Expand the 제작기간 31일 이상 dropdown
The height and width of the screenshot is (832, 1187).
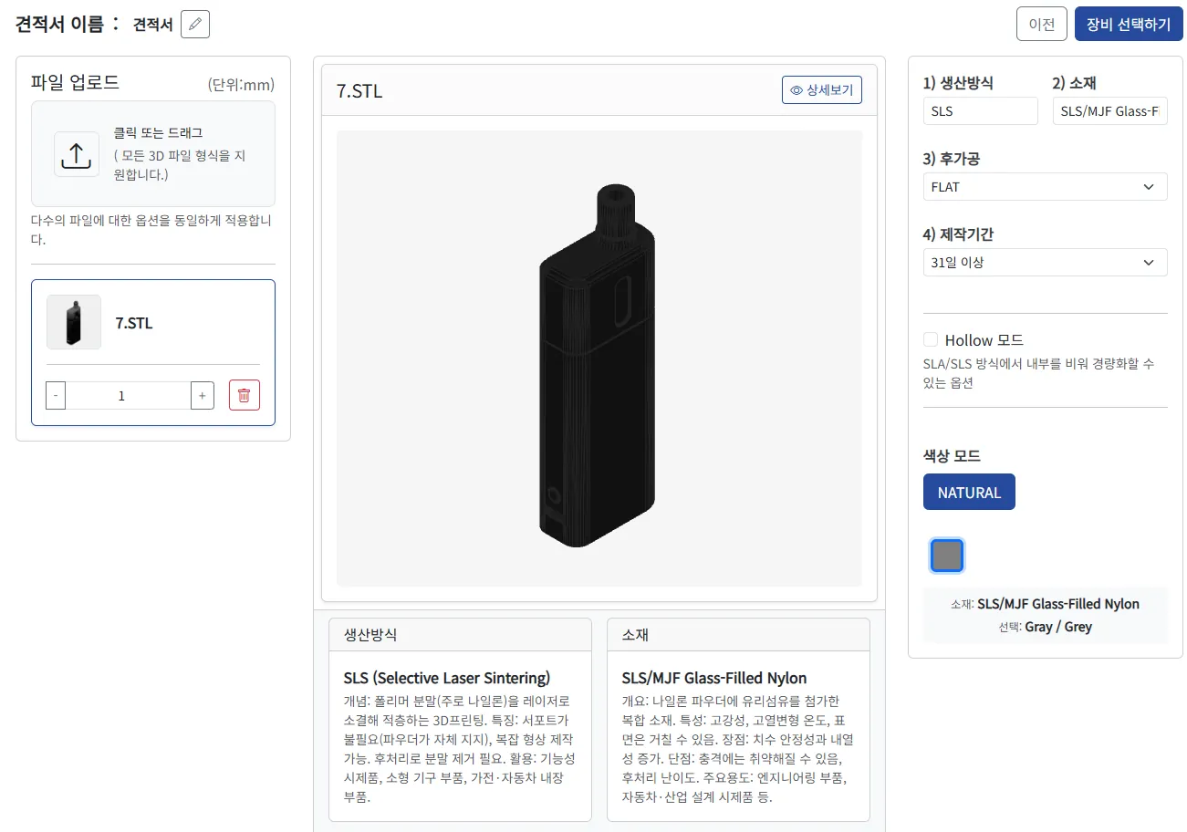tap(1045, 263)
